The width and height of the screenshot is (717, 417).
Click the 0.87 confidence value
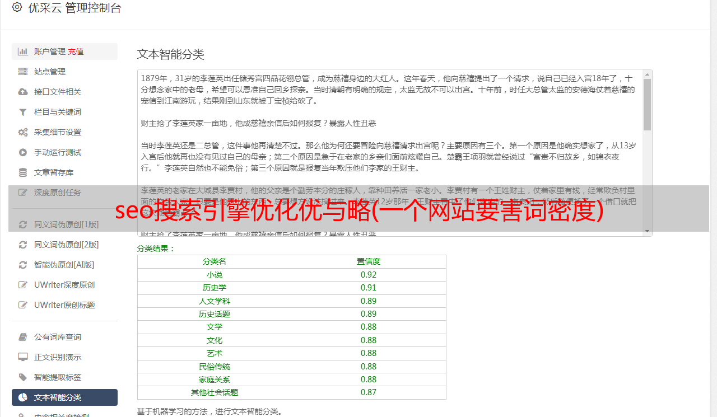tap(369, 392)
